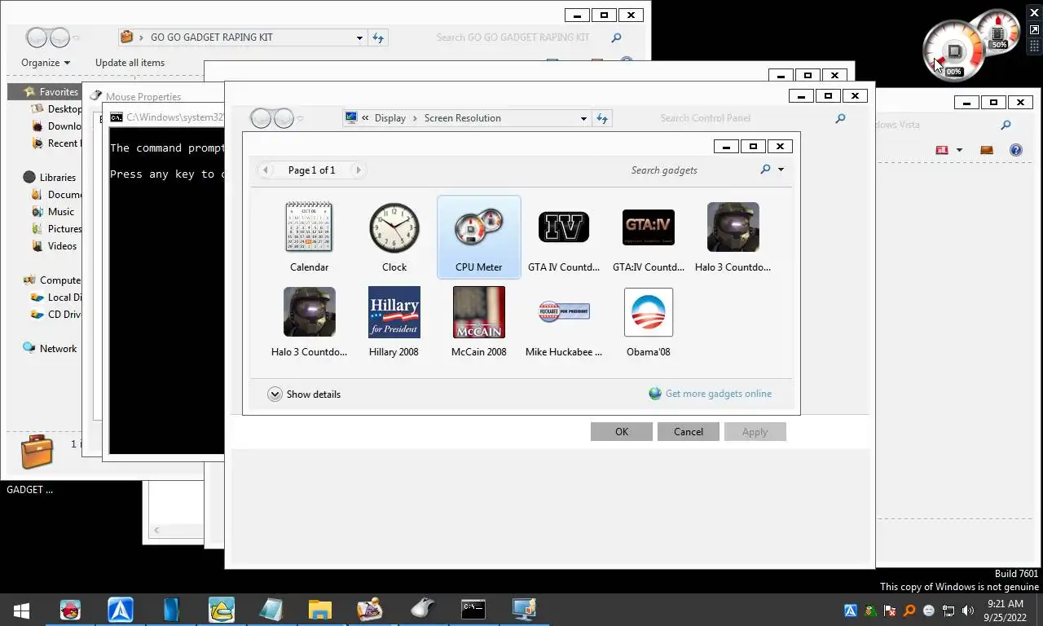Click the Control Panel search magnifier icon
1043x626 pixels.
point(840,118)
